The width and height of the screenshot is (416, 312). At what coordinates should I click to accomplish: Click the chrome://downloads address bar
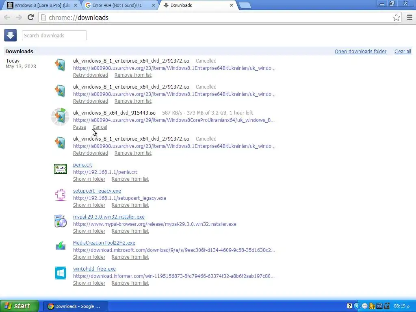point(220,17)
